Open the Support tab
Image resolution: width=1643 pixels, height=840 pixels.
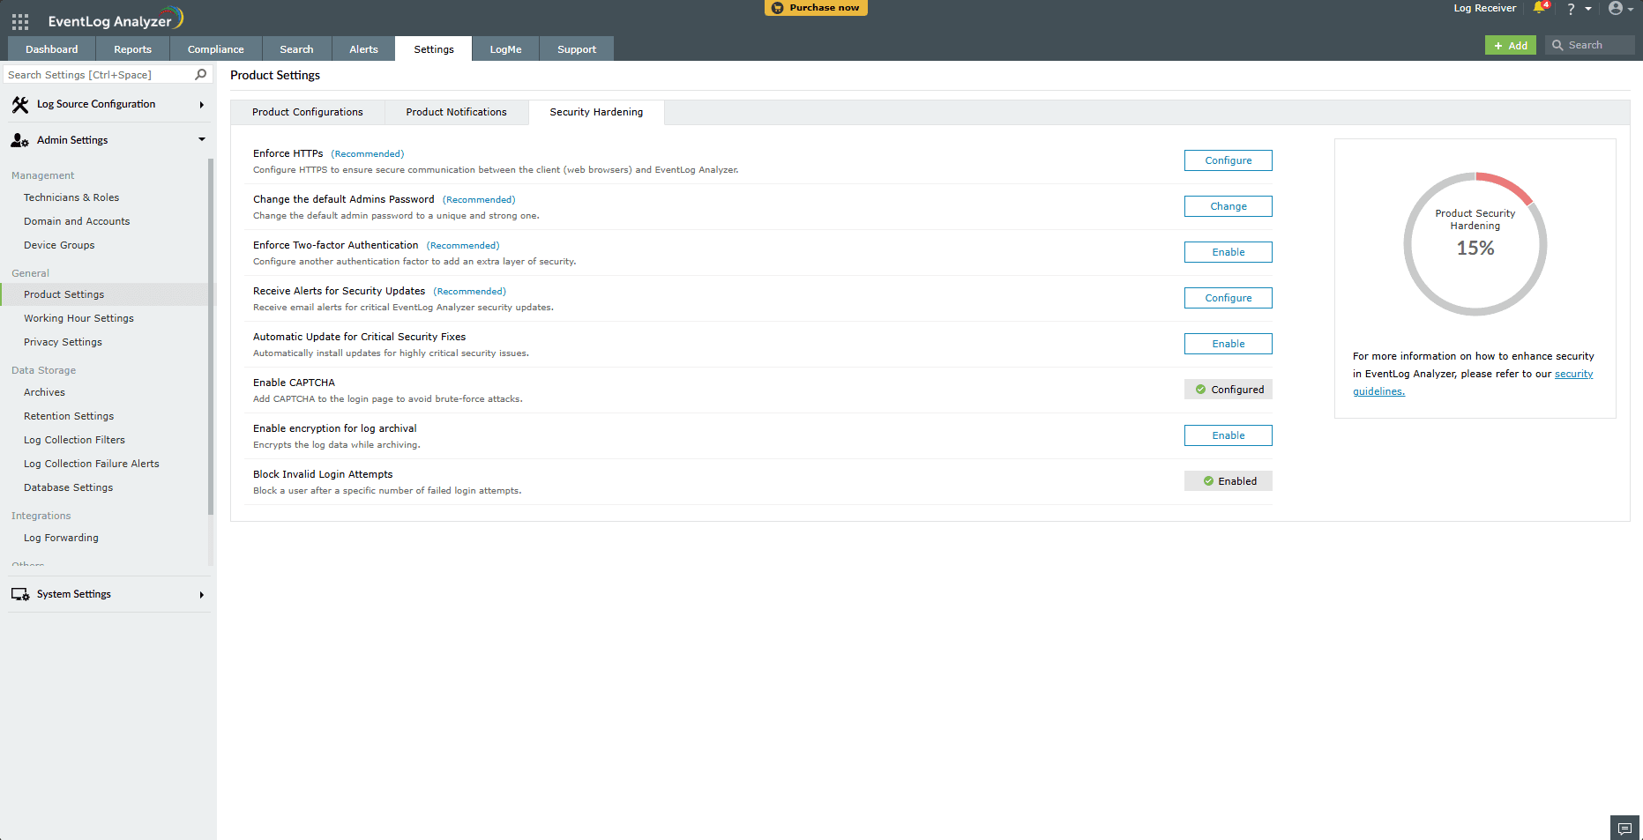click(x=577, y=49)
